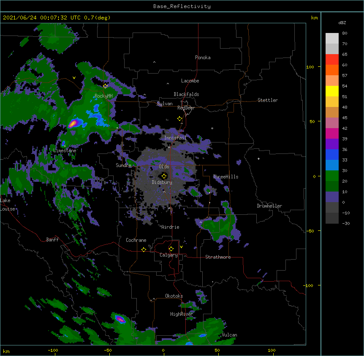
Task: Click the 50 tick label on horizontal axis
Action: (217, 350)
